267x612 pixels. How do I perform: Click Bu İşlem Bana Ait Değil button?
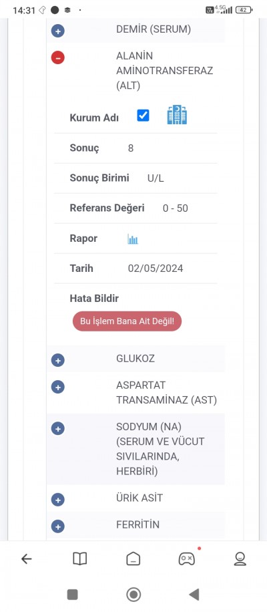coord(127,321)
